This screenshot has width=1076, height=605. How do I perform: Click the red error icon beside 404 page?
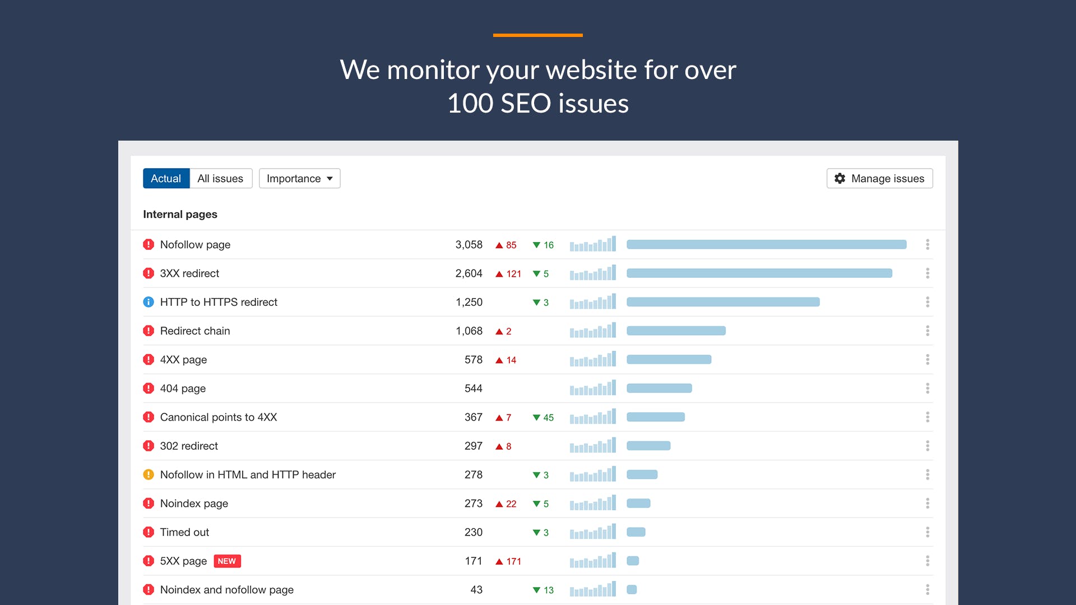click(149, 388)
